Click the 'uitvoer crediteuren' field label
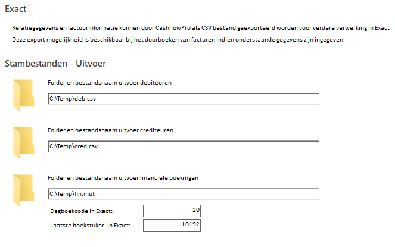Screen dimensions: 395x247 [110, 130]
